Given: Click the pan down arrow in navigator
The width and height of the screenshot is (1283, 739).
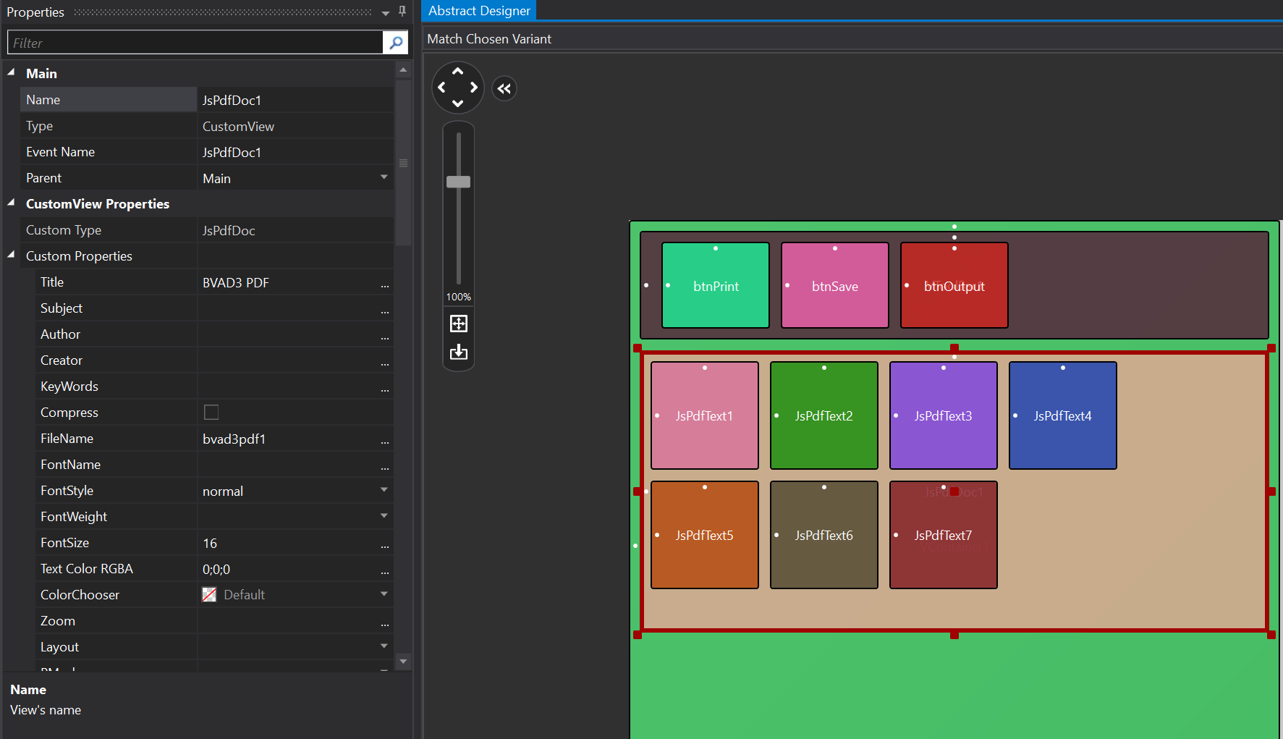Looking at the screenshot, I should pyautogui.click(x=457, y=104).
